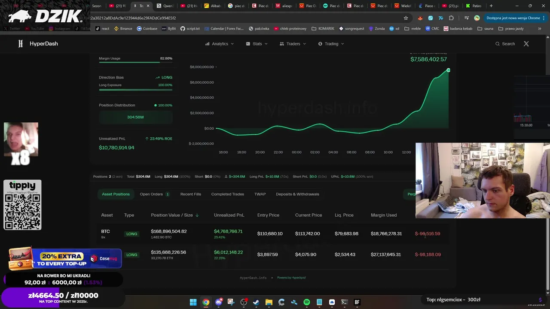Click BTC unrealized PnL $4,768,766.71
The image size is (550, 309).
(x=228, y=231)
